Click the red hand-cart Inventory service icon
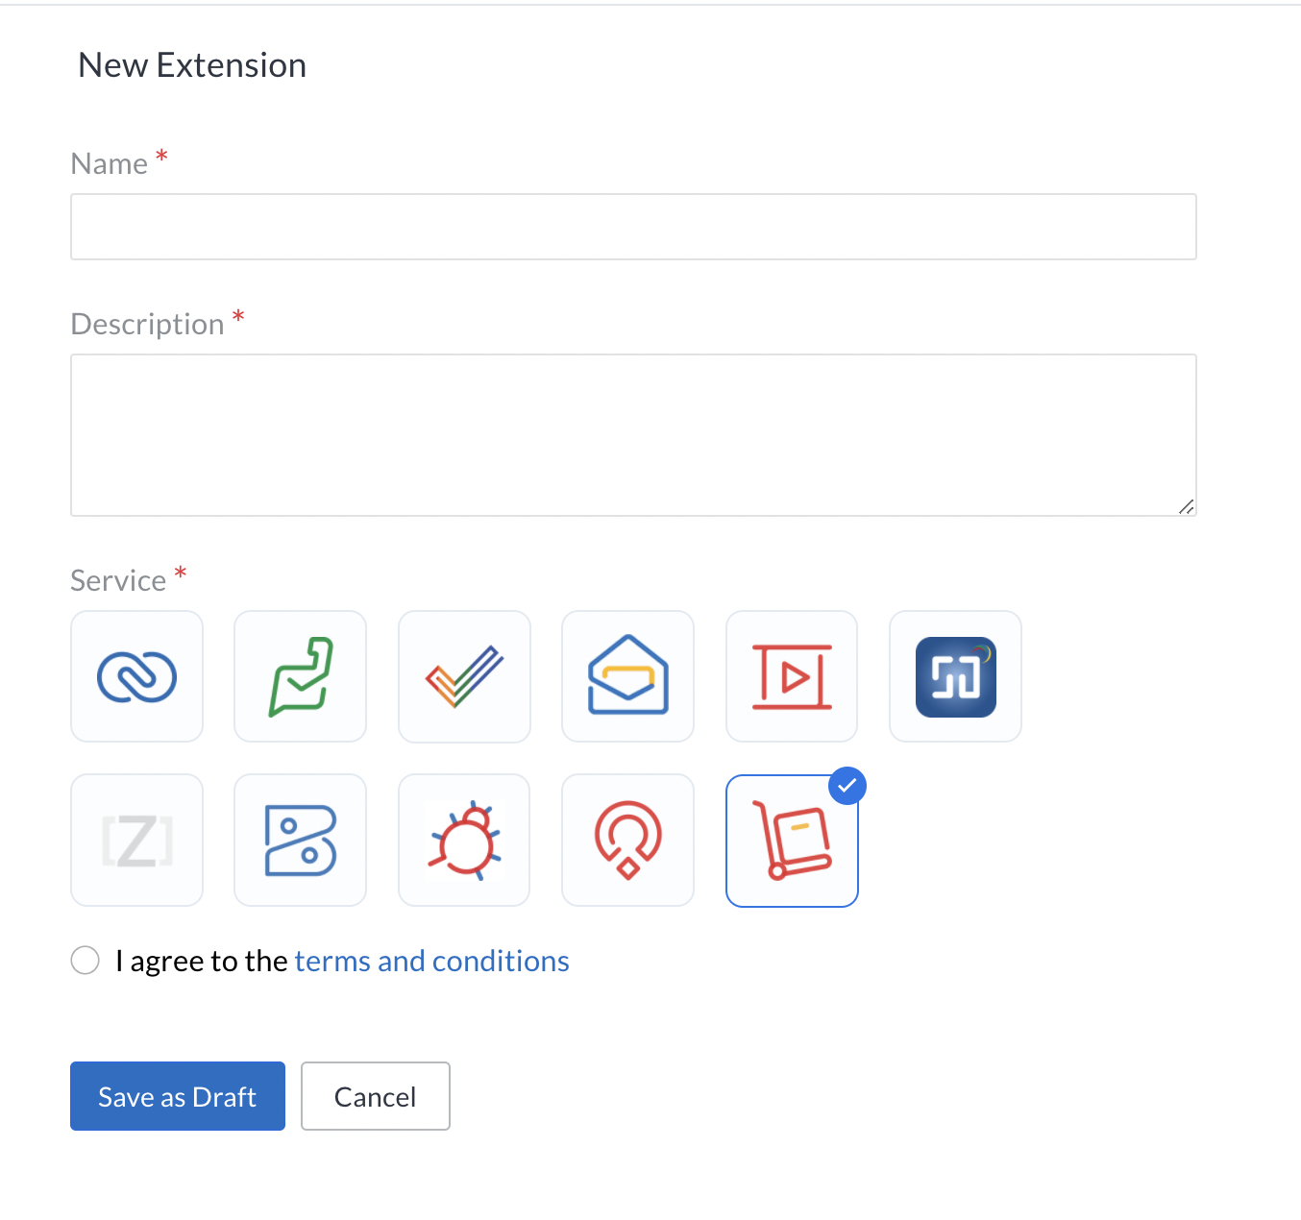Screen dimensions: 1301x1220 click(x=792, y=841)
